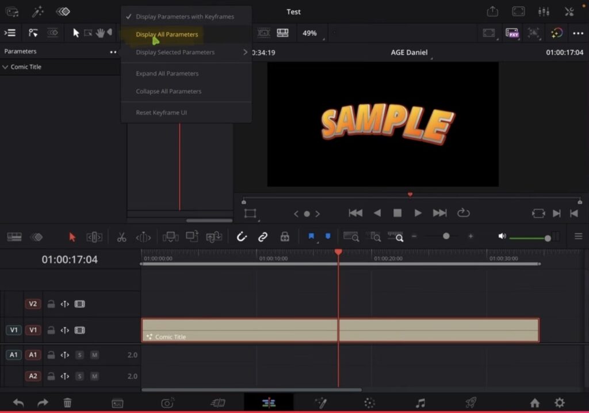Mute audio track A2
589x413 pixels.
pos(95,376)
